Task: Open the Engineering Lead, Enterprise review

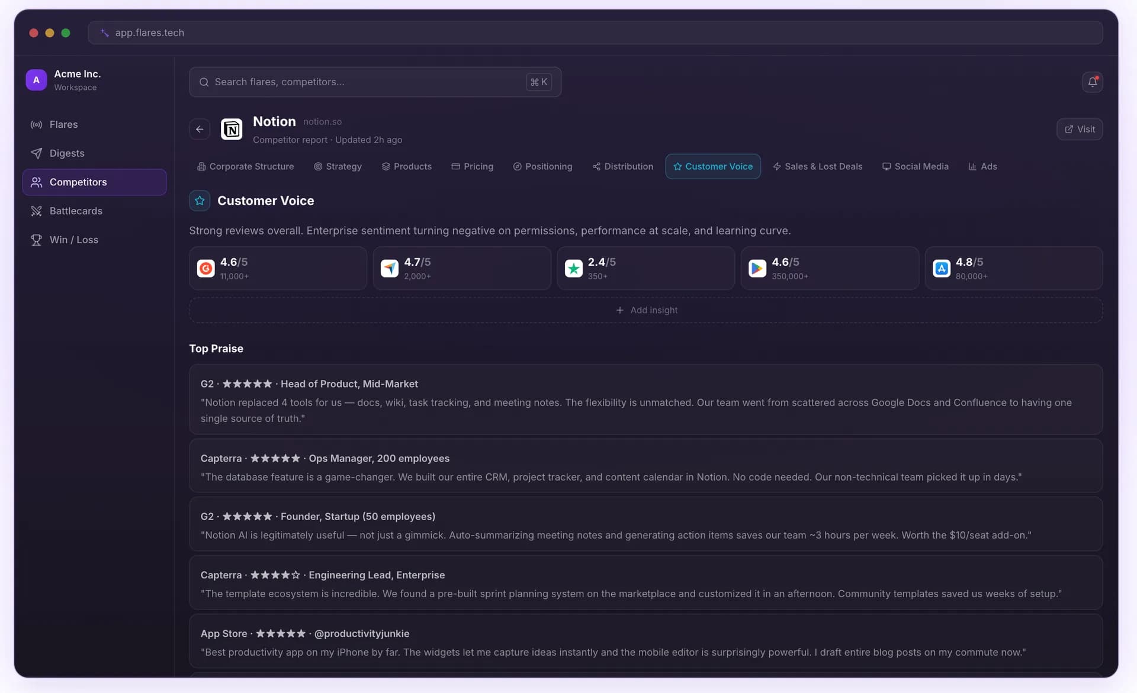Action: click(x=646, y=583)
